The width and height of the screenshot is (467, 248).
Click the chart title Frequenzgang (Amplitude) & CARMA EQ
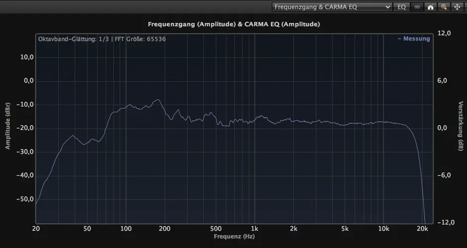(234, 24)
